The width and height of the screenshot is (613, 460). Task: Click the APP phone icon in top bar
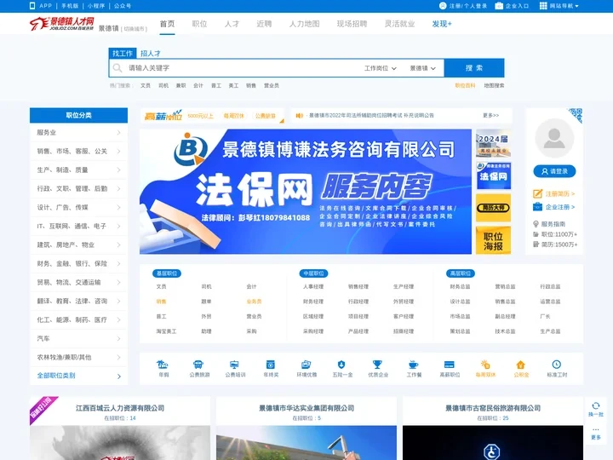coord(32,5)
